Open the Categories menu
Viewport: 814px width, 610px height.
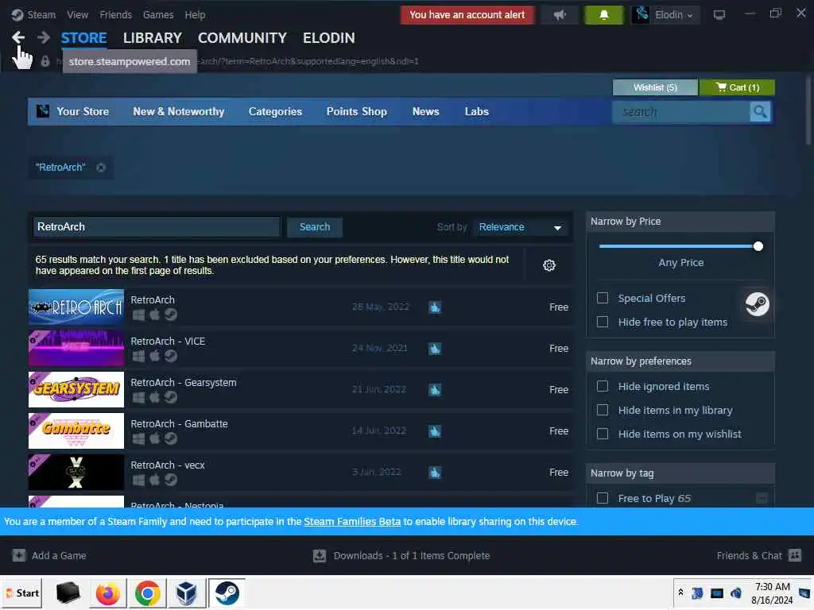[x=275, y=111]
